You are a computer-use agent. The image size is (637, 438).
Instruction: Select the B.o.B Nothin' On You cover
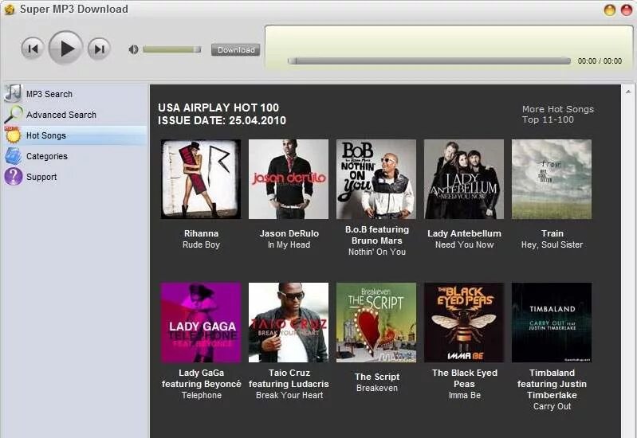[x=376, y=179]
